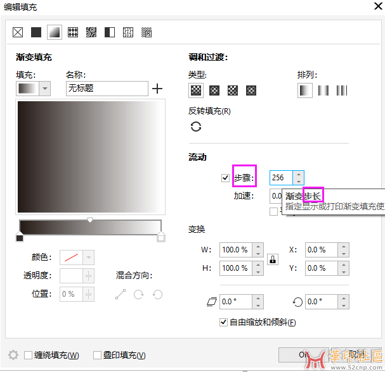The image size is (385, 372).
Task: Open the gear options icon
Action: point(13,355)
